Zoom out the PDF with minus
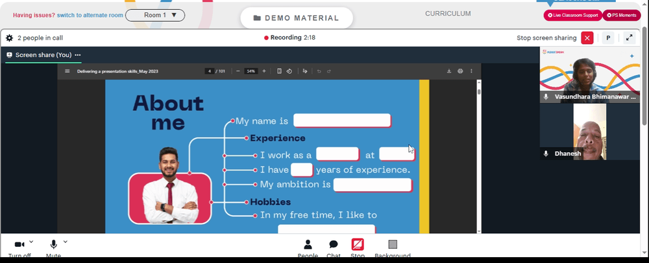The height and width of the screenshot is (263, 649). point(238,71)
